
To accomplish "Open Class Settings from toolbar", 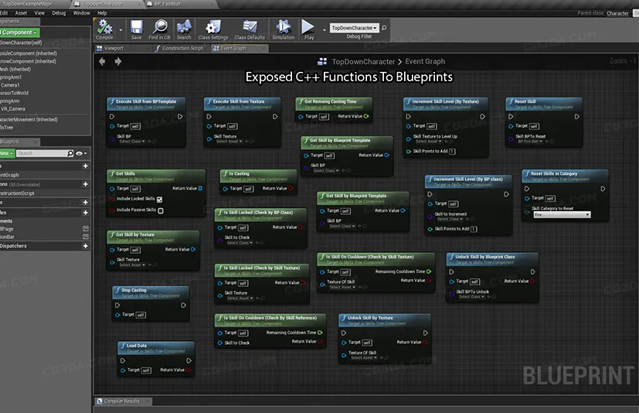I will click(x=212, y=29).
